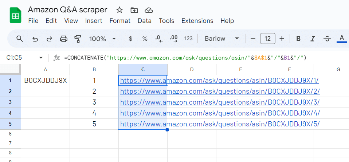Click the font size field showing 12
Screen dimensions: 349x162
pyautogui.click(x=267, y=39)
